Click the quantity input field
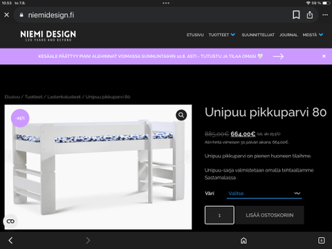 click(219, 215)
